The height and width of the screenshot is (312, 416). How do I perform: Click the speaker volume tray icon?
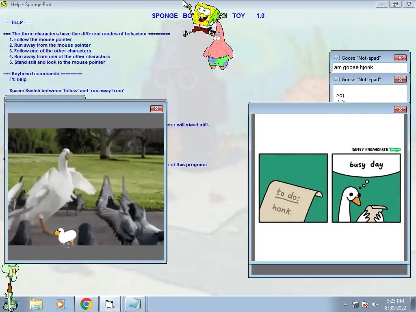point(375,304)
